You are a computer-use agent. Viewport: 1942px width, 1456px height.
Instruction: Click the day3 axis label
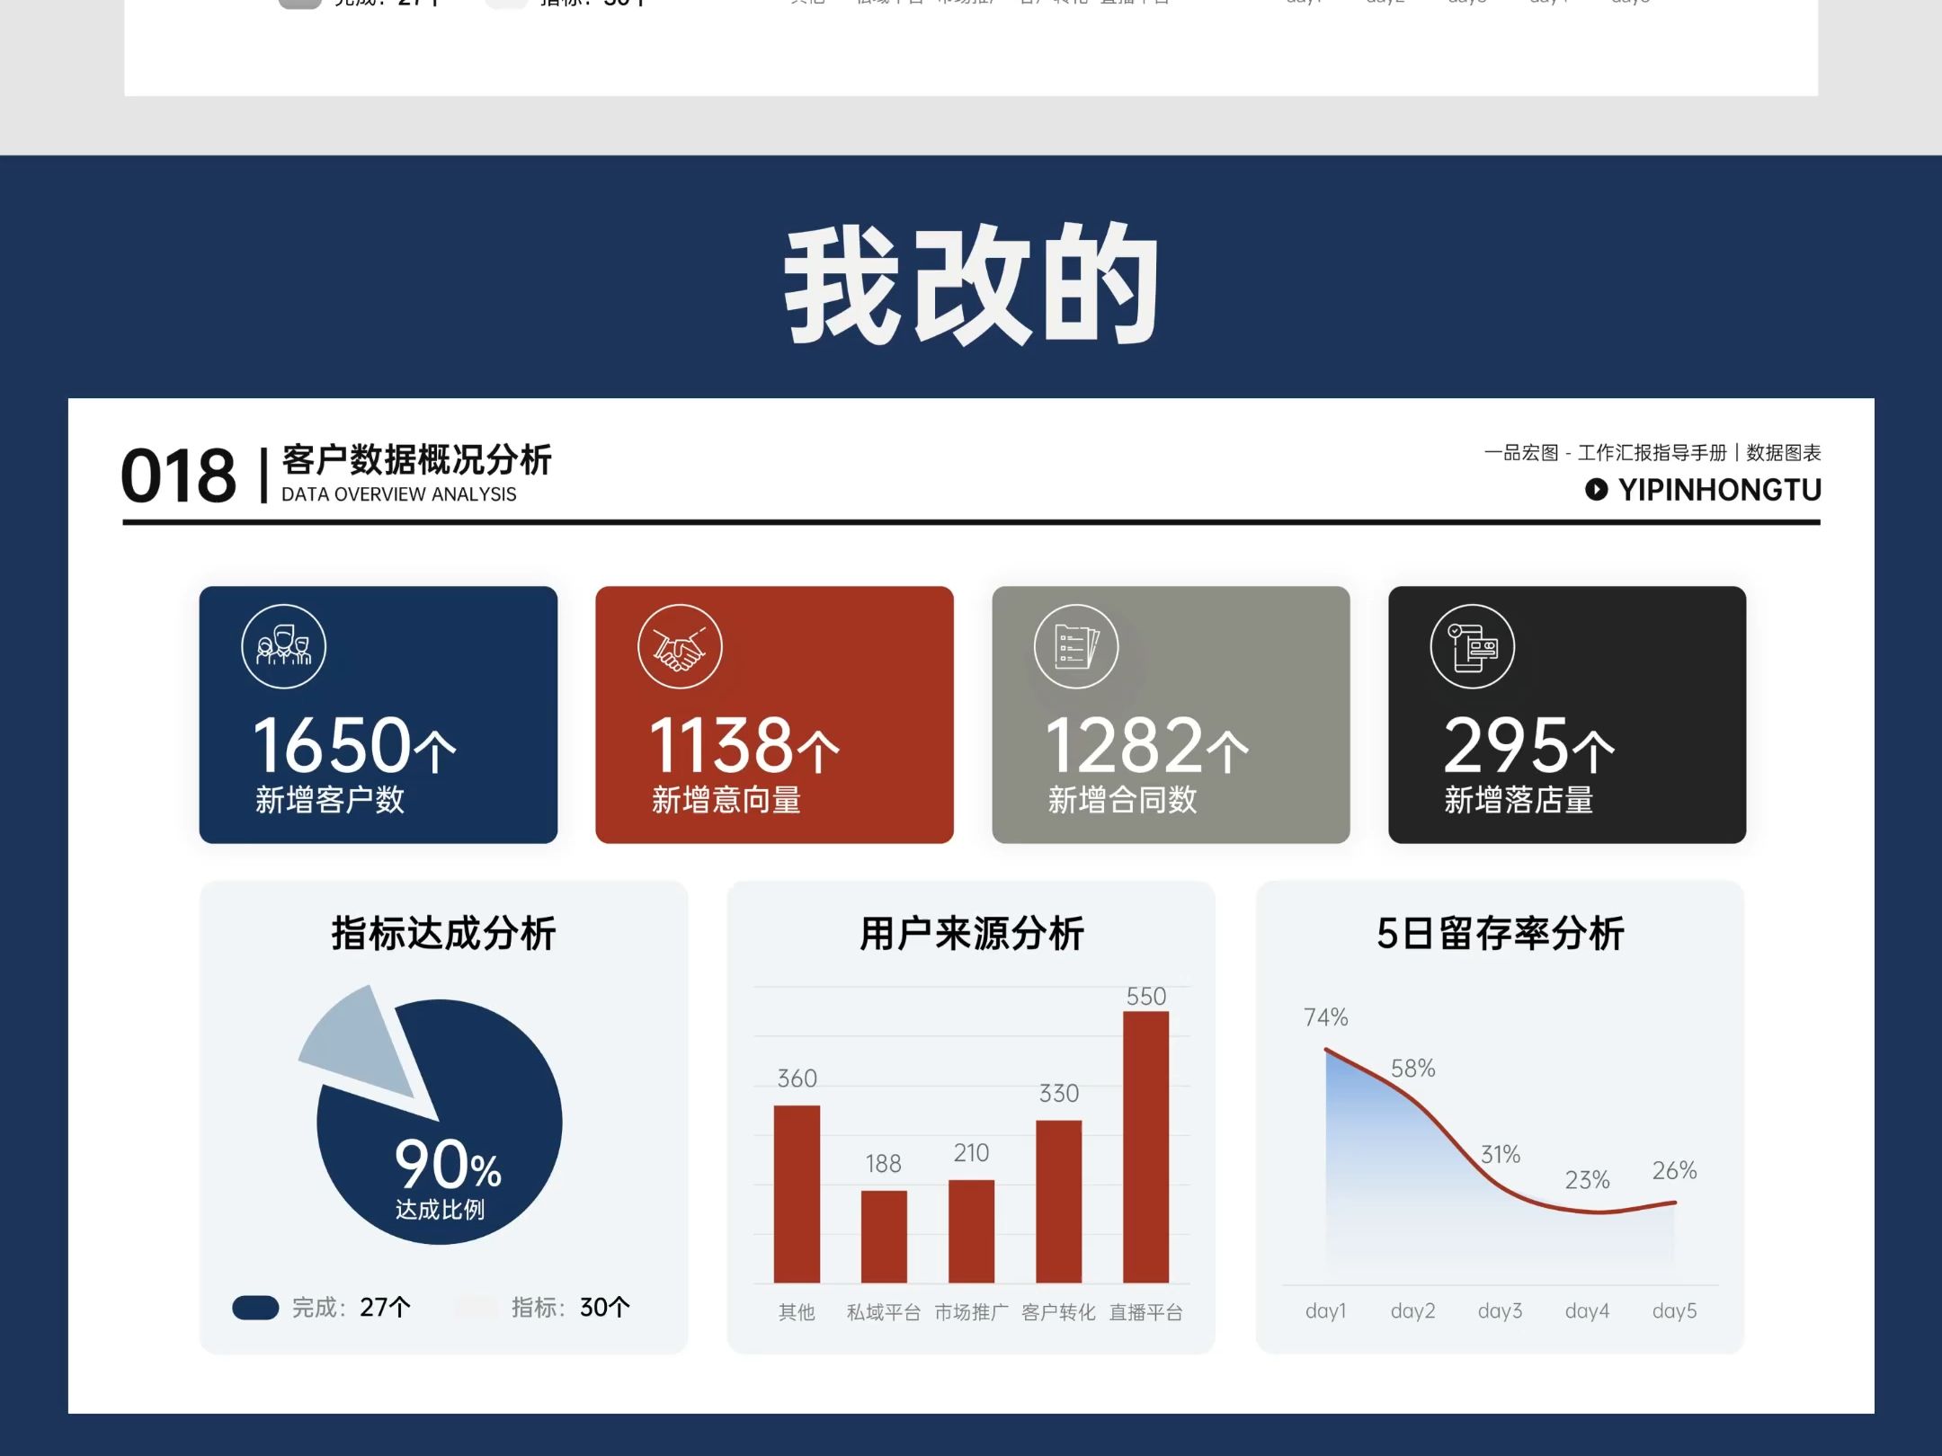pyautogui.click(x=1501, y=1311)
